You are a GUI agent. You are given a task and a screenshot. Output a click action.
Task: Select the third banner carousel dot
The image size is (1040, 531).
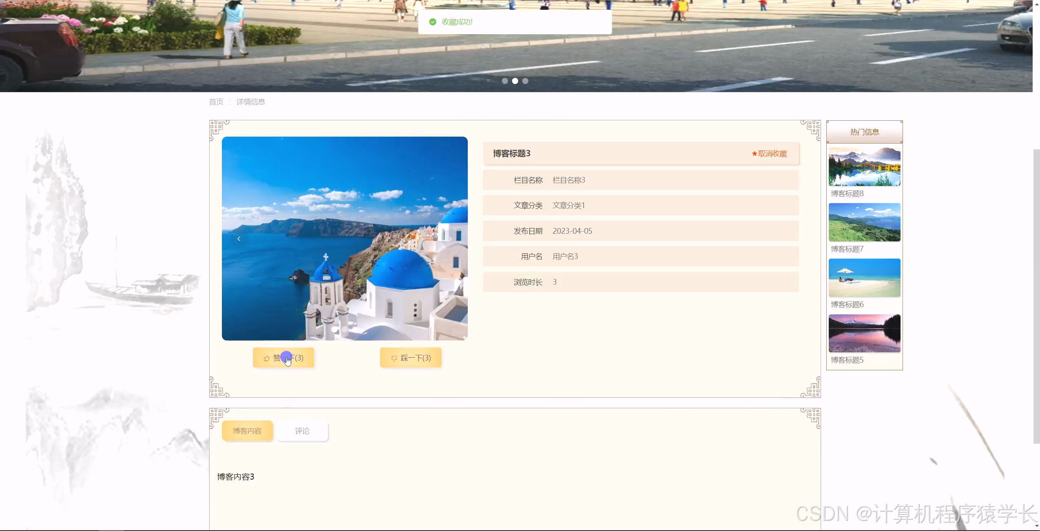point(525,81)
